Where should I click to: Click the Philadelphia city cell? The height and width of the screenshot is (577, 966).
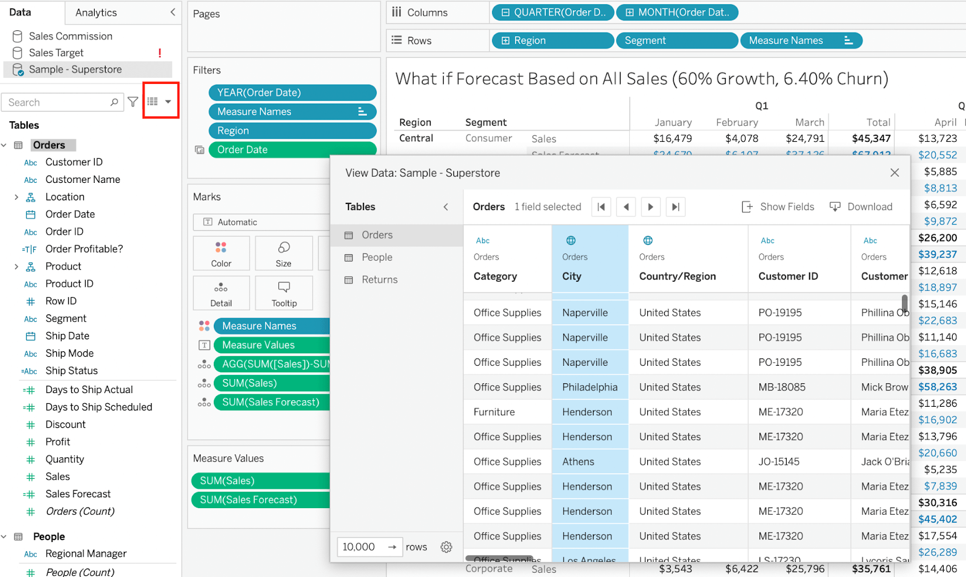[x=590, y=387]
